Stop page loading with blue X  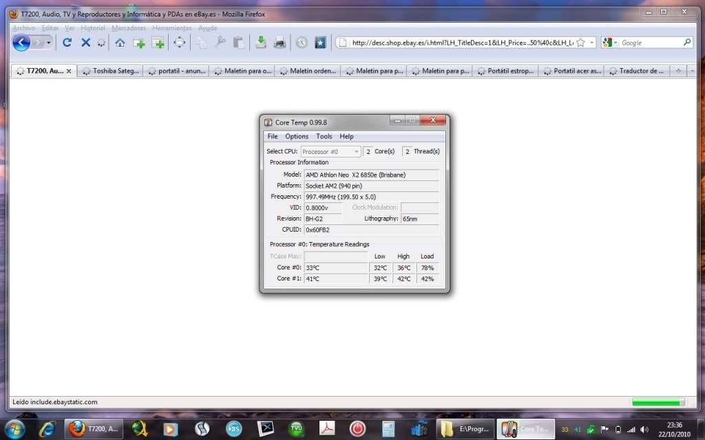[85, 43]
